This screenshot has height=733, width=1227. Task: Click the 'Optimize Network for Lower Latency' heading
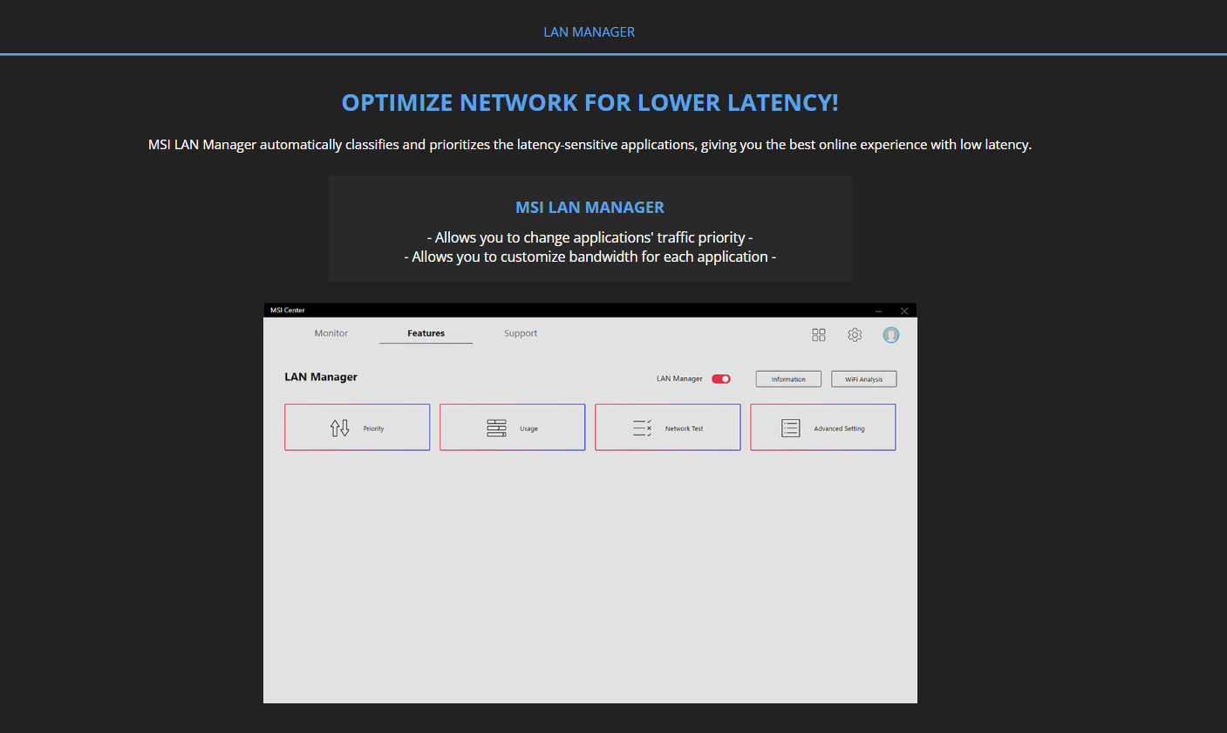(590, 103)
